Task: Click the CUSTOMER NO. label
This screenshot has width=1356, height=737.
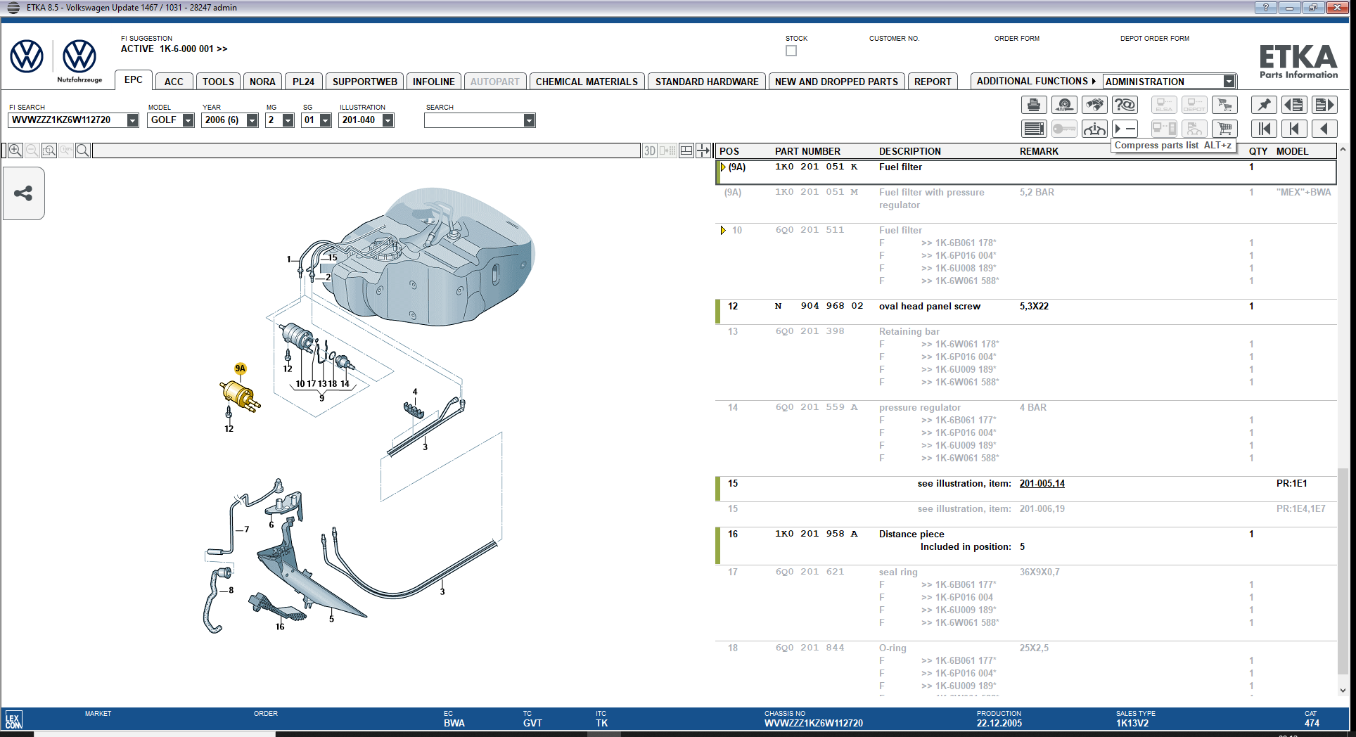Action: 894,39
